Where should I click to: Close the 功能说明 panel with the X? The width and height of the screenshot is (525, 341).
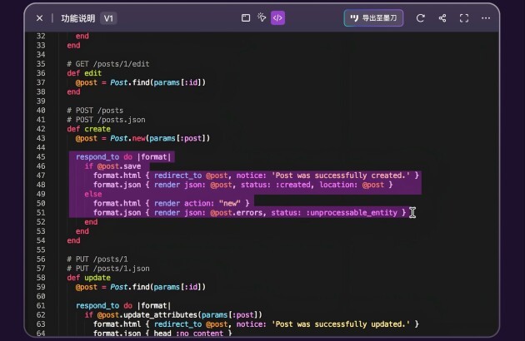[x=39, y=18]
